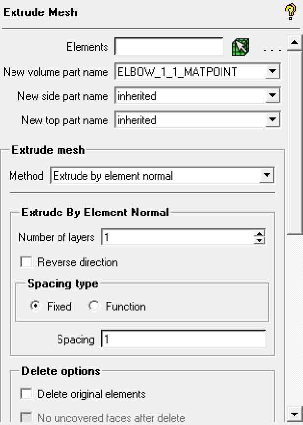Open the help question mark icon
This screenshot has width=303, height=425.
[290, 12]
